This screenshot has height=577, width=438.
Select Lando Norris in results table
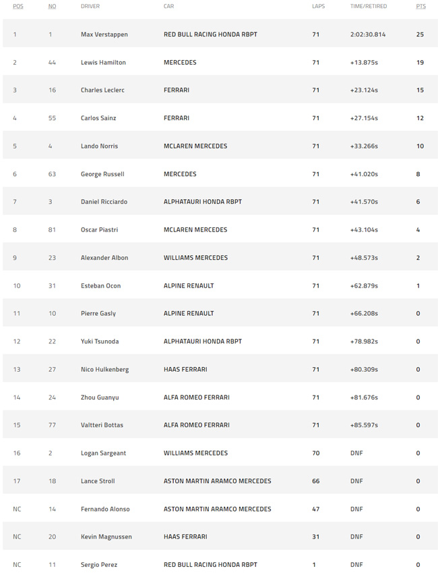pyautogui.click(x=99, y=146)
